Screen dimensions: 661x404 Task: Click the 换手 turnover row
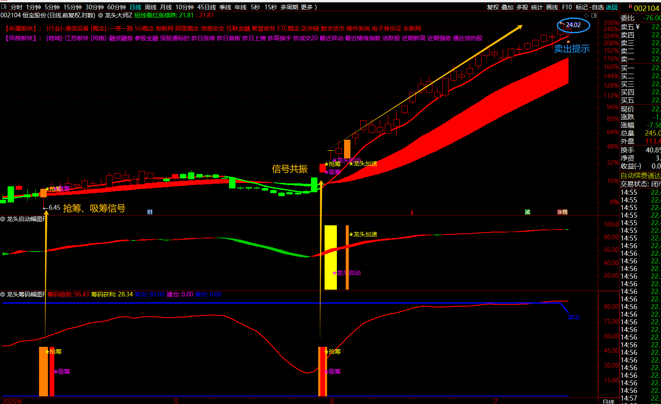point(641,150)
